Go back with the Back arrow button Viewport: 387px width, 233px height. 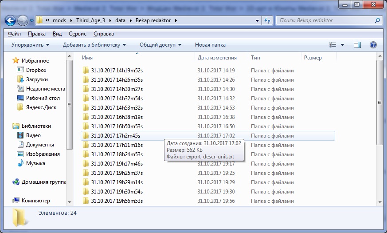click(x=10, y=21)
